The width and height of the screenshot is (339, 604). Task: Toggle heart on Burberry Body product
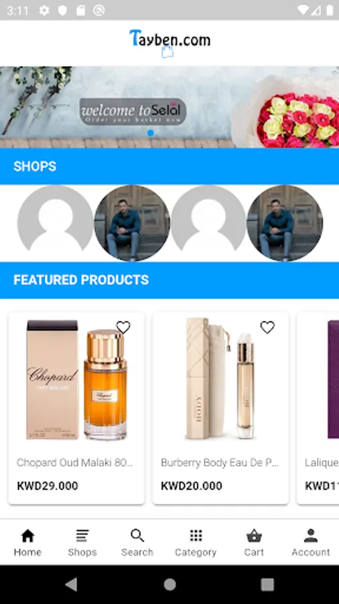(x=267, y=328)
